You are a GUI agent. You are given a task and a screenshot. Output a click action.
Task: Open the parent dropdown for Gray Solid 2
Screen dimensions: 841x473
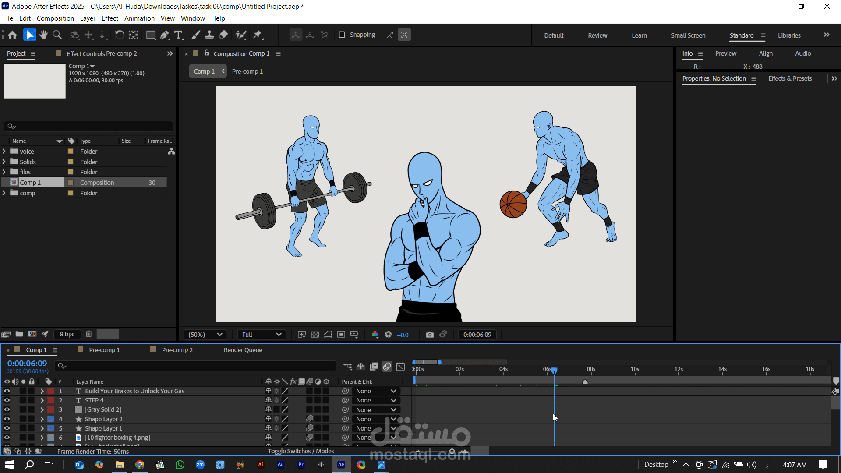(376, 410)
